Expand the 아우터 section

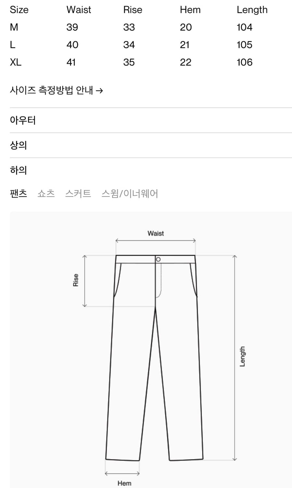coord(23,120)
